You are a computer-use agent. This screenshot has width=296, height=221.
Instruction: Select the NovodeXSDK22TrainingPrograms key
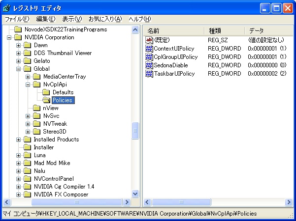66,29
